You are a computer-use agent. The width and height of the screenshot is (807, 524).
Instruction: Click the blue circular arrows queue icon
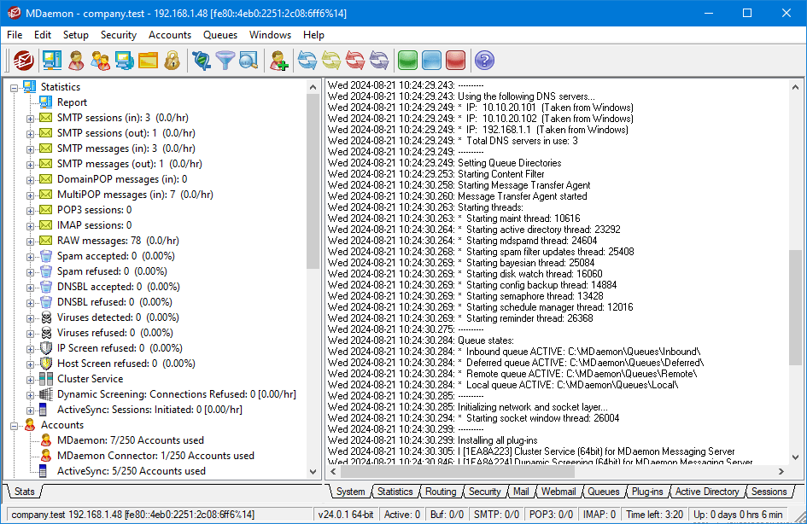pyautogui.click(x=307, y=60)
